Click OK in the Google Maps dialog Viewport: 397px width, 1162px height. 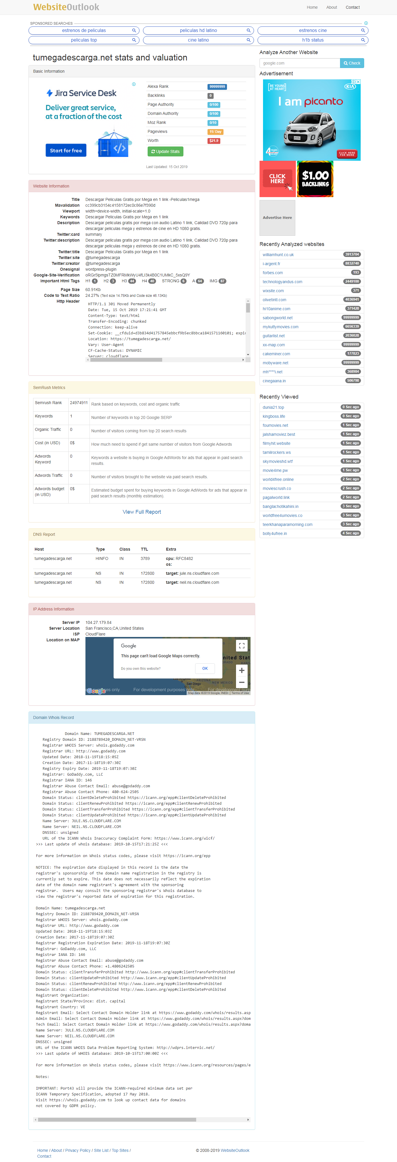point(205,669)
